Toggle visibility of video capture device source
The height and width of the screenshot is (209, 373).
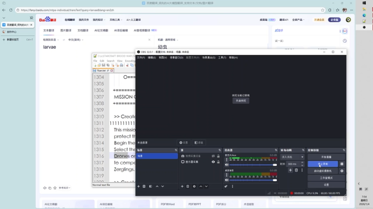coord(213,156)
